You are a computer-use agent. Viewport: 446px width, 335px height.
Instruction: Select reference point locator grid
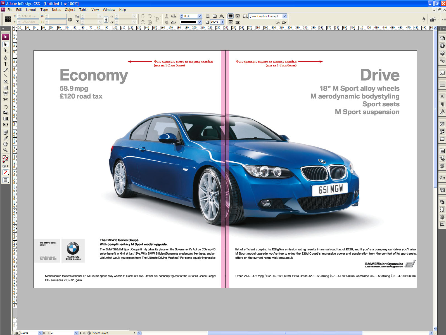point(8,19)
